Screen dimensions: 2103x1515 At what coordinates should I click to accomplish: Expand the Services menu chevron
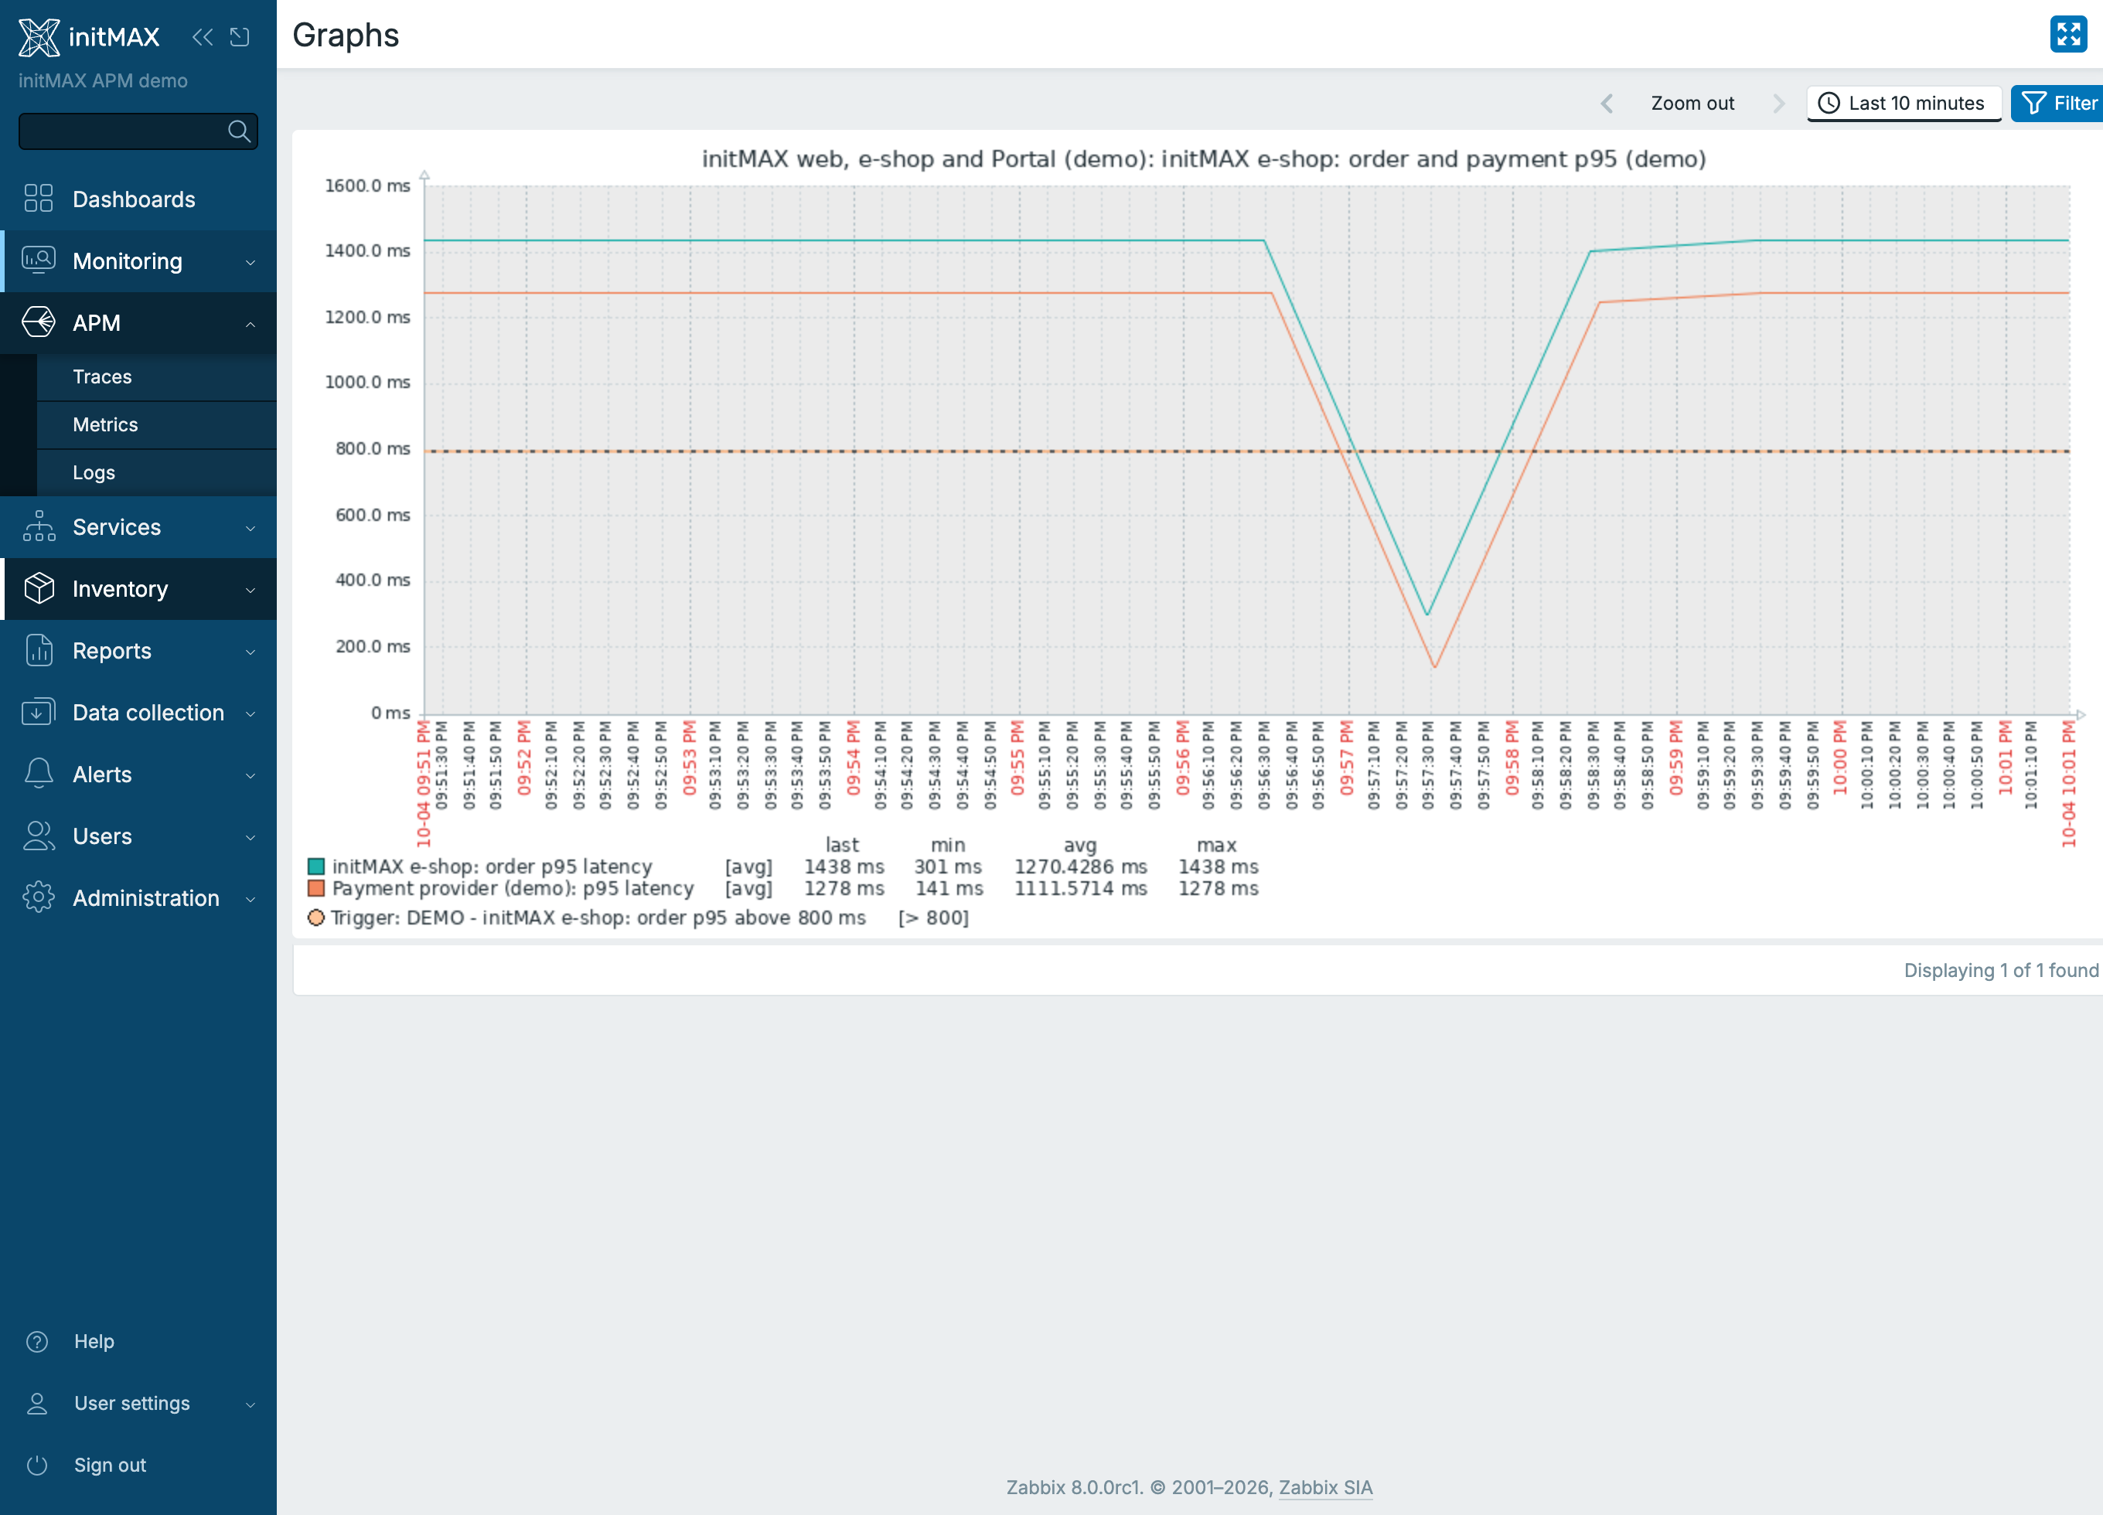[x=251, y=528]
